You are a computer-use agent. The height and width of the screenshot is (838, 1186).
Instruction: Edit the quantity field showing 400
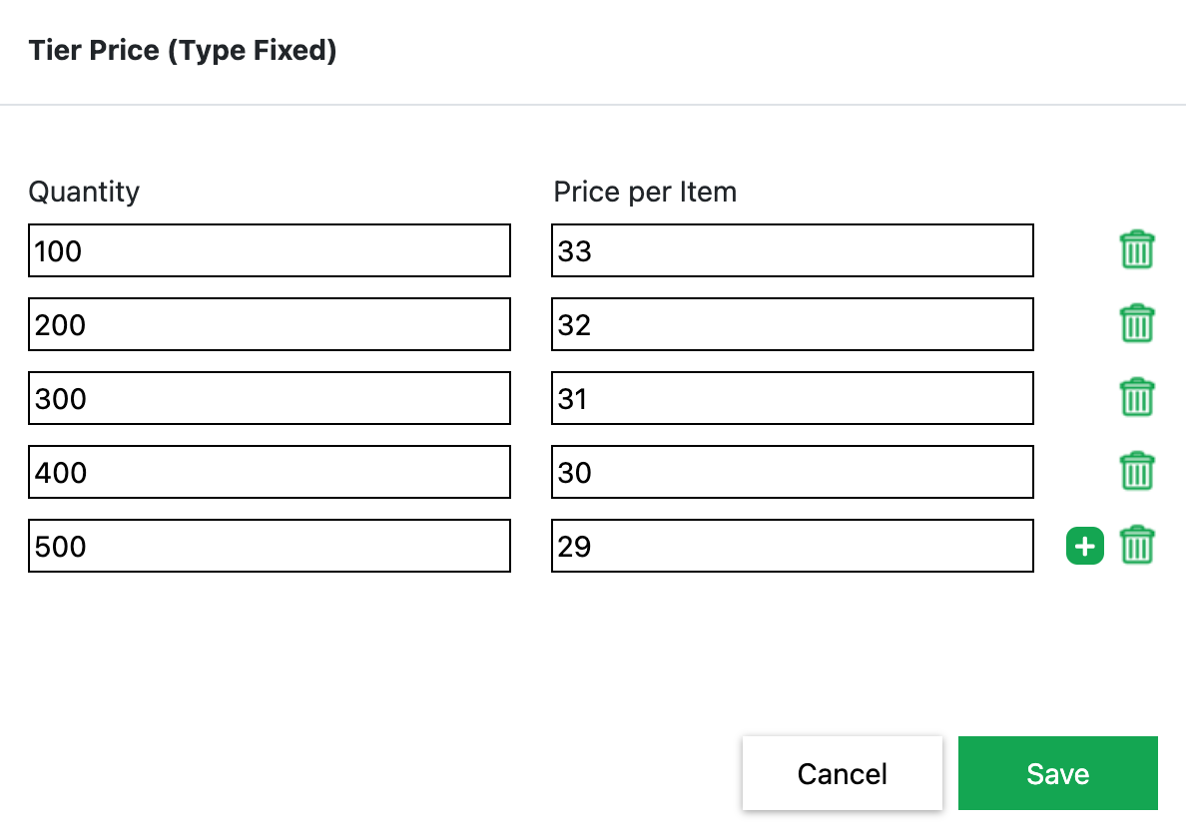[x=270, y=472]
